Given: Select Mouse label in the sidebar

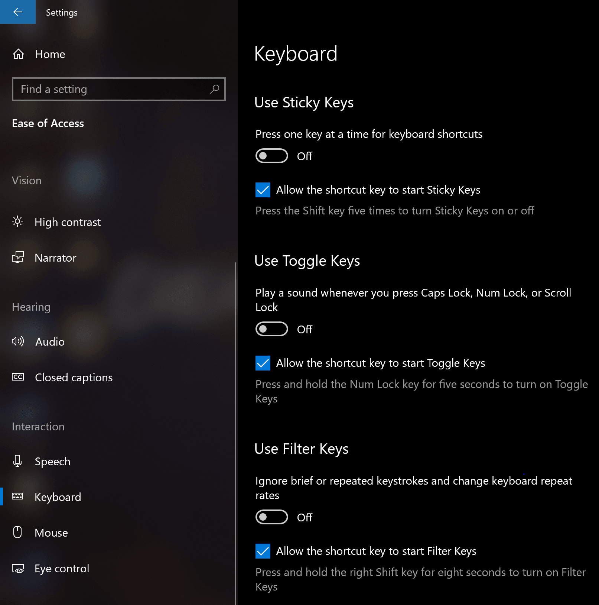Looking at the screenshot, I should pos(51,533).
